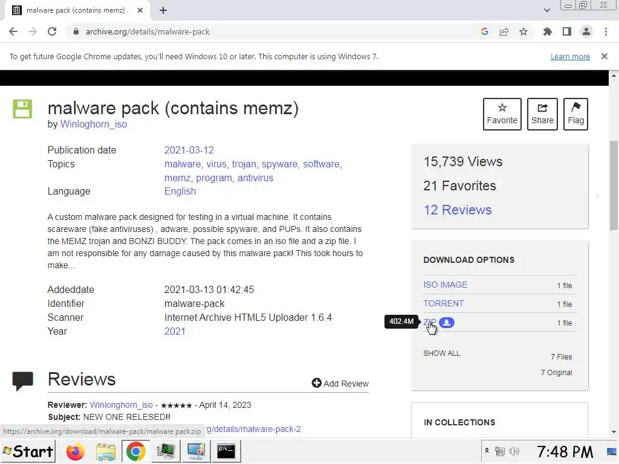The height and width of the screenshot is (464, 619).
Task: Reload the current page
Action: (x=52, y=31)
